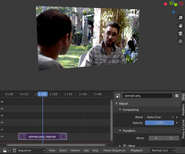Click the image strip type icon
Image resolution: width=185 pixels, height=154 pixels.
click(118, 96)
